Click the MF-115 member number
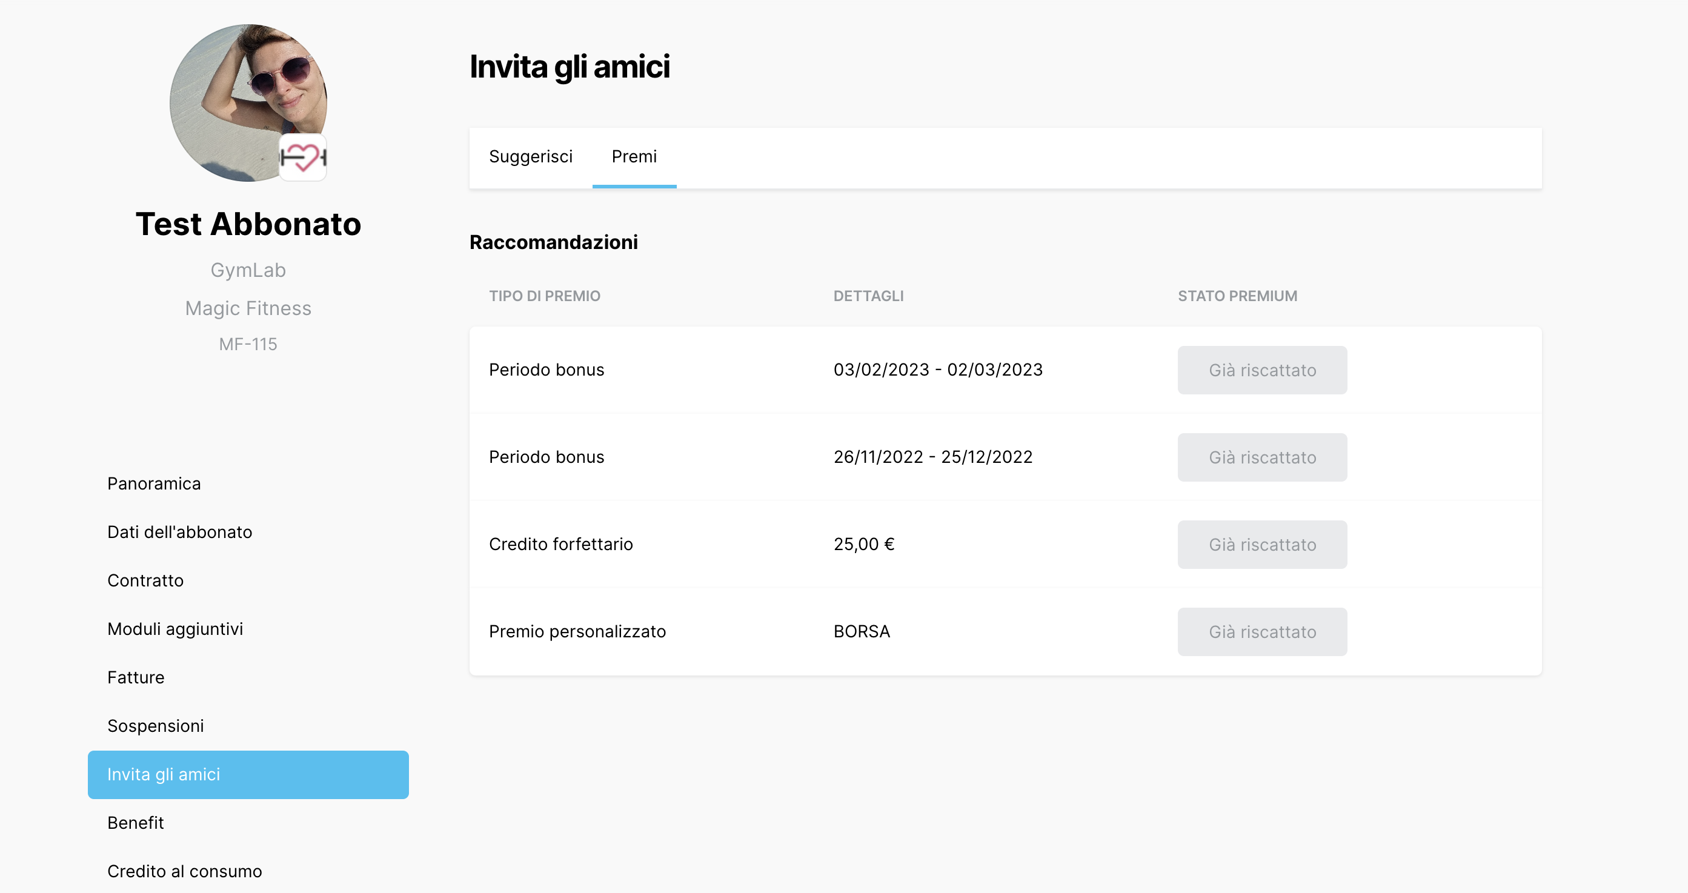The image size is (1688, 893). click(248, 344)
